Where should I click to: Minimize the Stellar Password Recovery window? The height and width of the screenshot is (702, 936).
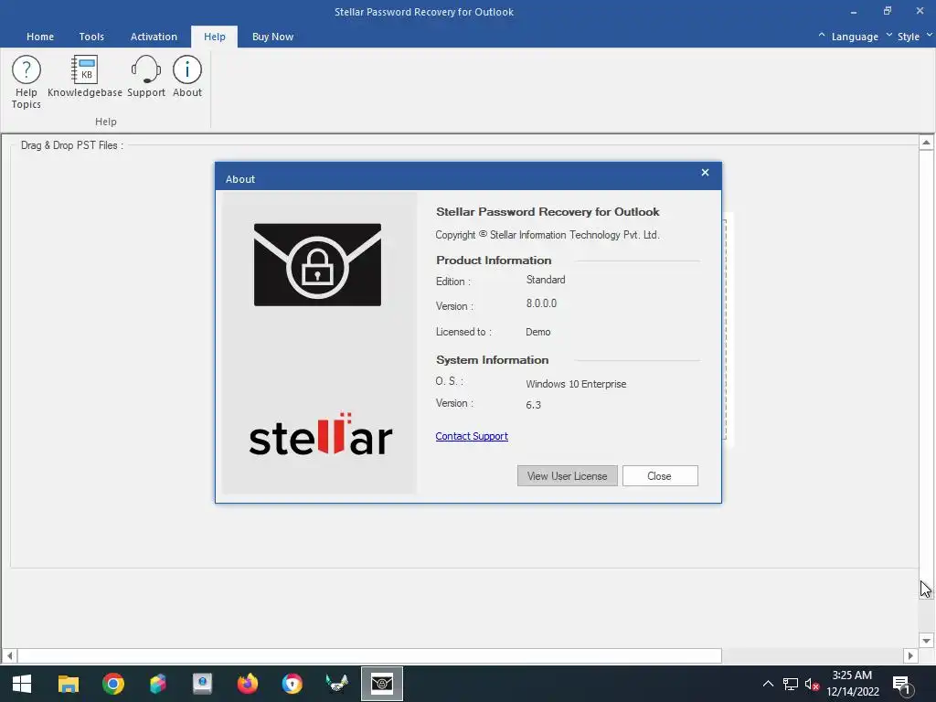click(x=854, y=11)
